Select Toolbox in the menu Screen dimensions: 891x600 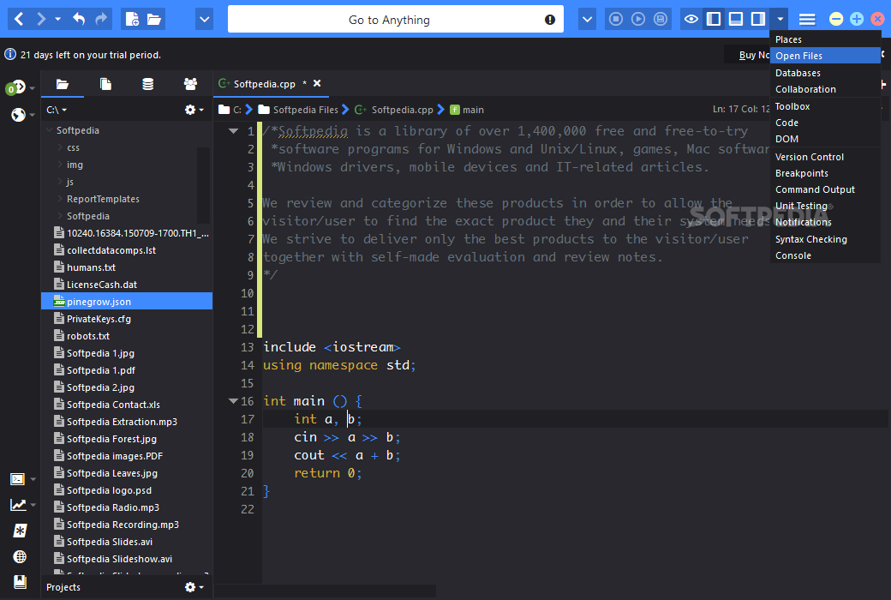[825, 106]
